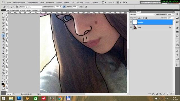Open the tool preset picker arrow
The height and width of the screenshot is (101, 180).
pyautogui.click(x=7, y=7)
